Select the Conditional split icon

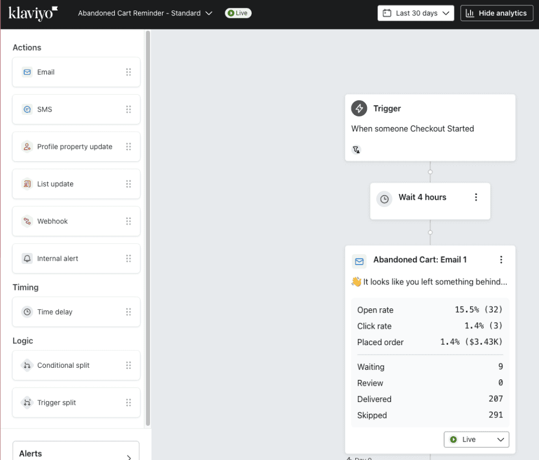click(27, 365)
